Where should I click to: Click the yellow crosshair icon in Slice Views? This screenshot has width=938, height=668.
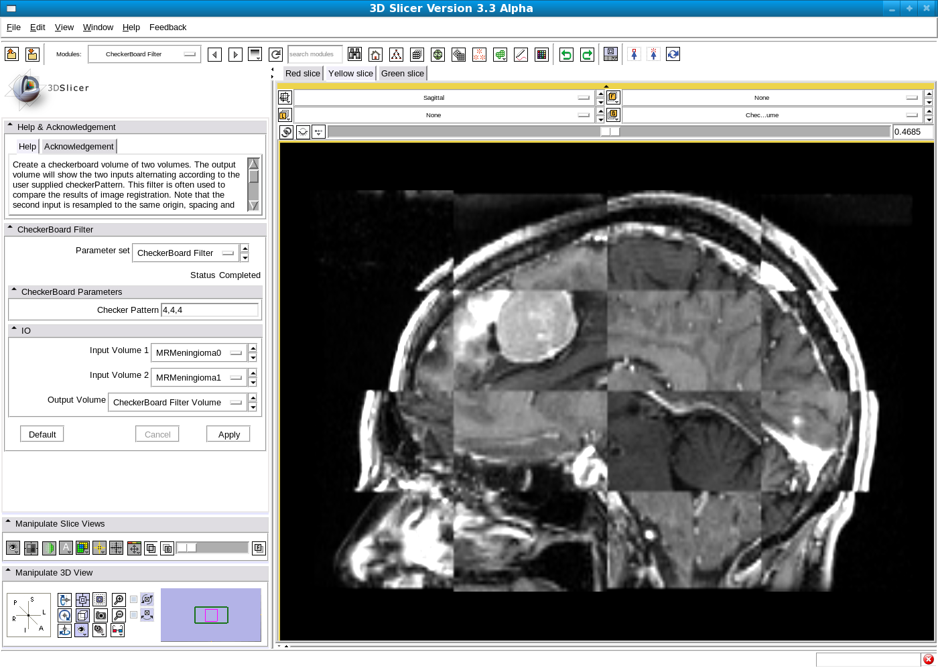[x=99, y=548]
